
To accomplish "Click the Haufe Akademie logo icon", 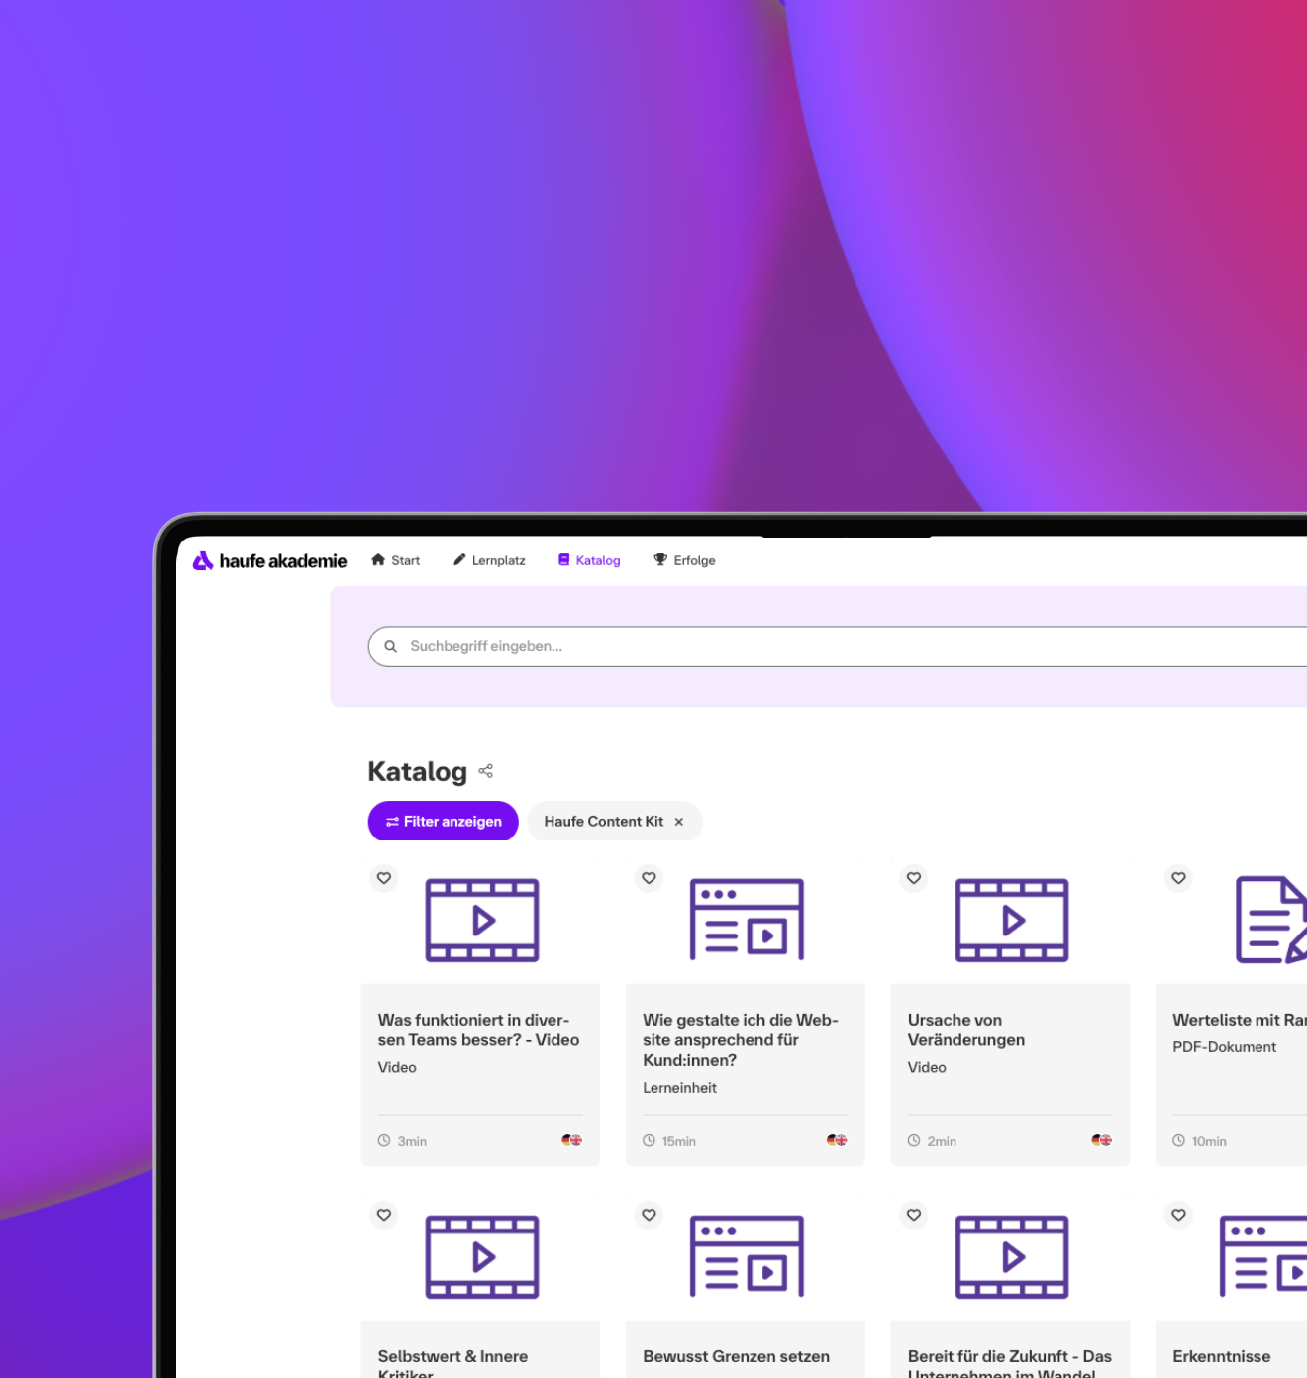I will coord(202,560).
